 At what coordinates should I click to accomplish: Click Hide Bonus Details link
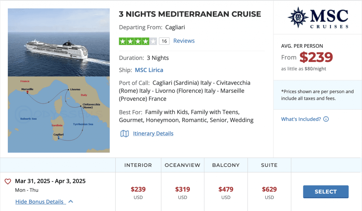pyautogui.click(x=40, y=201)
